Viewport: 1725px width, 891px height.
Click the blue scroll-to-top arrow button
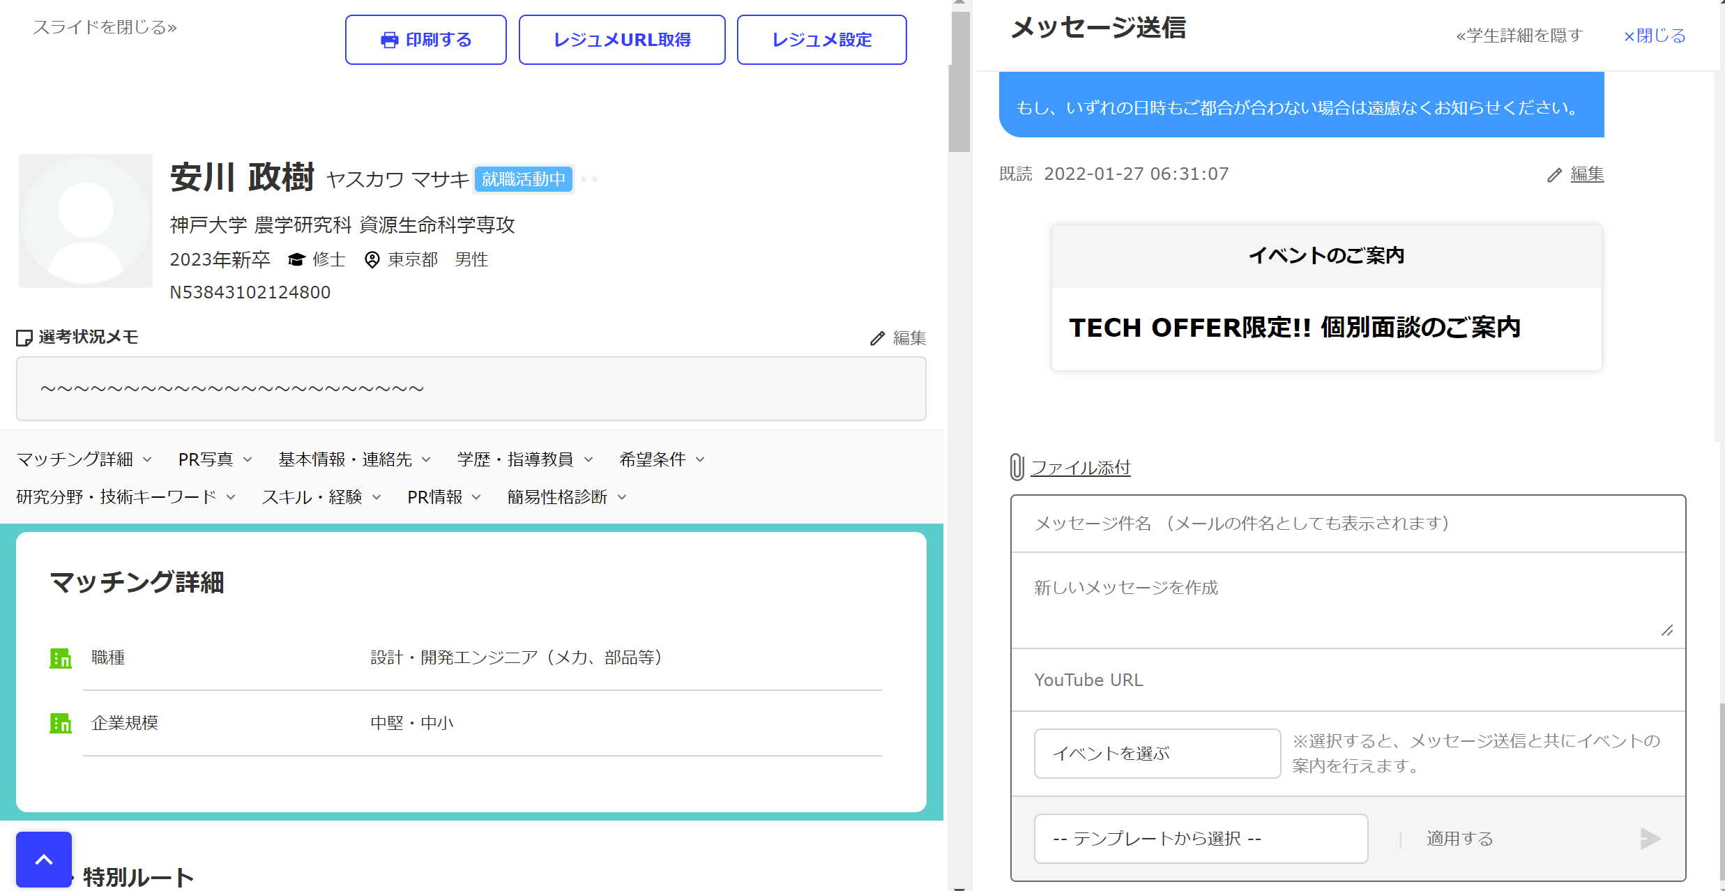[x=44, y=860]
